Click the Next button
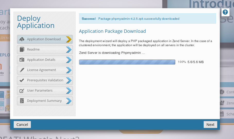234x139 pixels. (x=210, y=125)
